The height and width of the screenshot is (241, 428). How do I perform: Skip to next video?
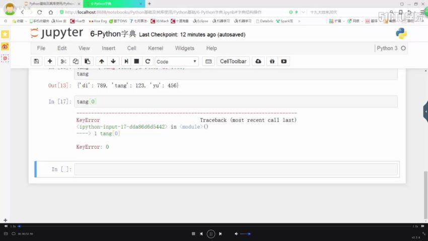pos(220,233)
